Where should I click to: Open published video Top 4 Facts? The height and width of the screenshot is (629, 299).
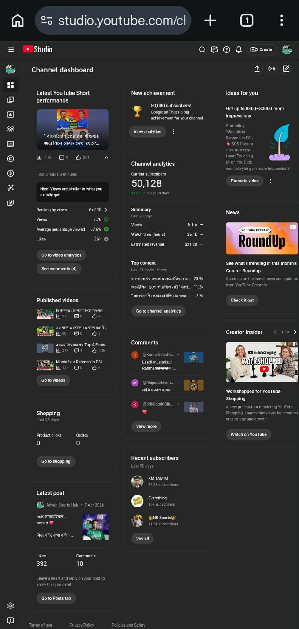72,348
